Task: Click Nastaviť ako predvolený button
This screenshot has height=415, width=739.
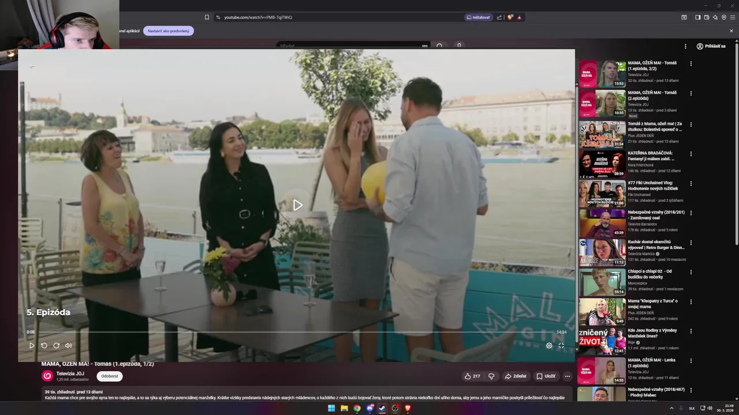Action: [x=169, y=31]
